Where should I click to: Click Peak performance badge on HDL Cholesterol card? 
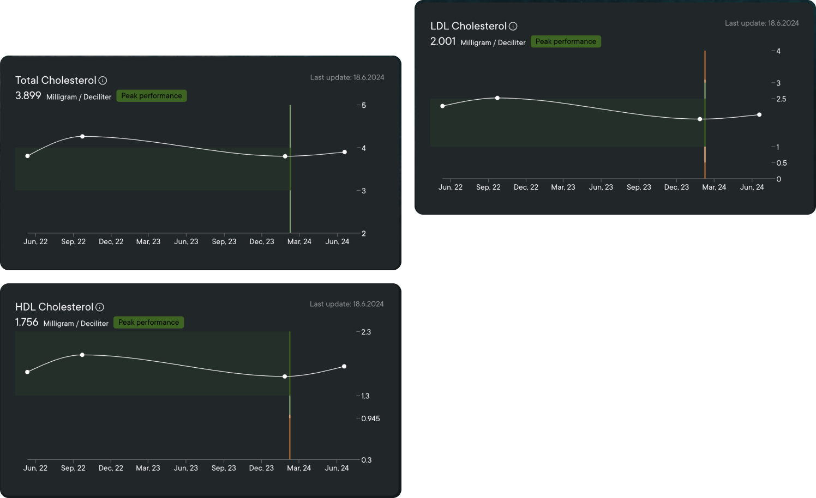point(148,323)
